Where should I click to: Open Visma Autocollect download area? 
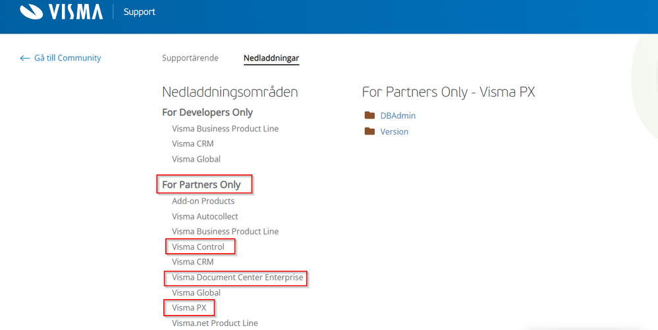[205, 216]
